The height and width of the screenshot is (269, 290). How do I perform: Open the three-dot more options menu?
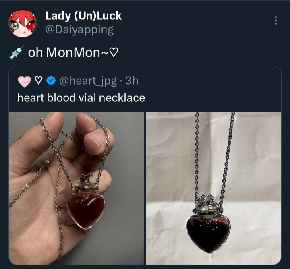pyautogui.click(x=276, y=21)
